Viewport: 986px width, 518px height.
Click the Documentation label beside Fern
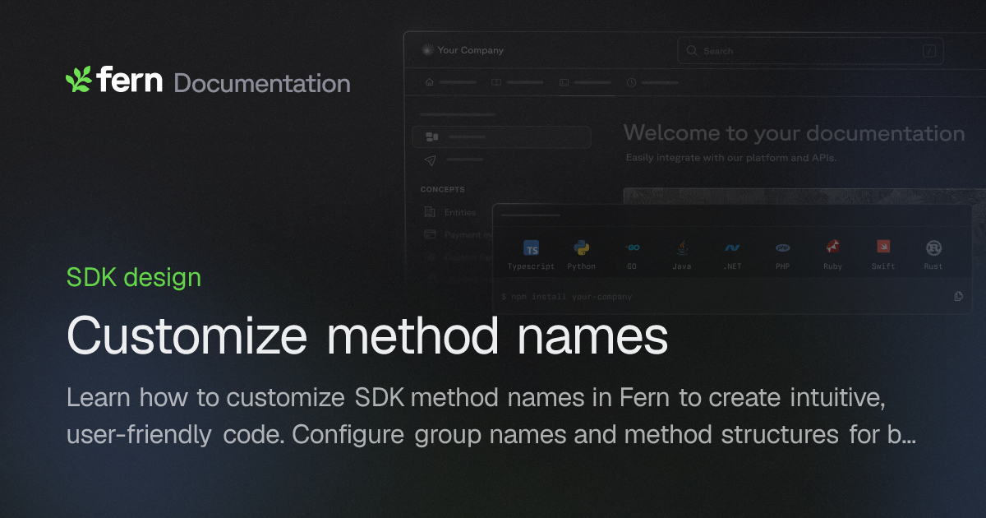click(x=262, y=83)
